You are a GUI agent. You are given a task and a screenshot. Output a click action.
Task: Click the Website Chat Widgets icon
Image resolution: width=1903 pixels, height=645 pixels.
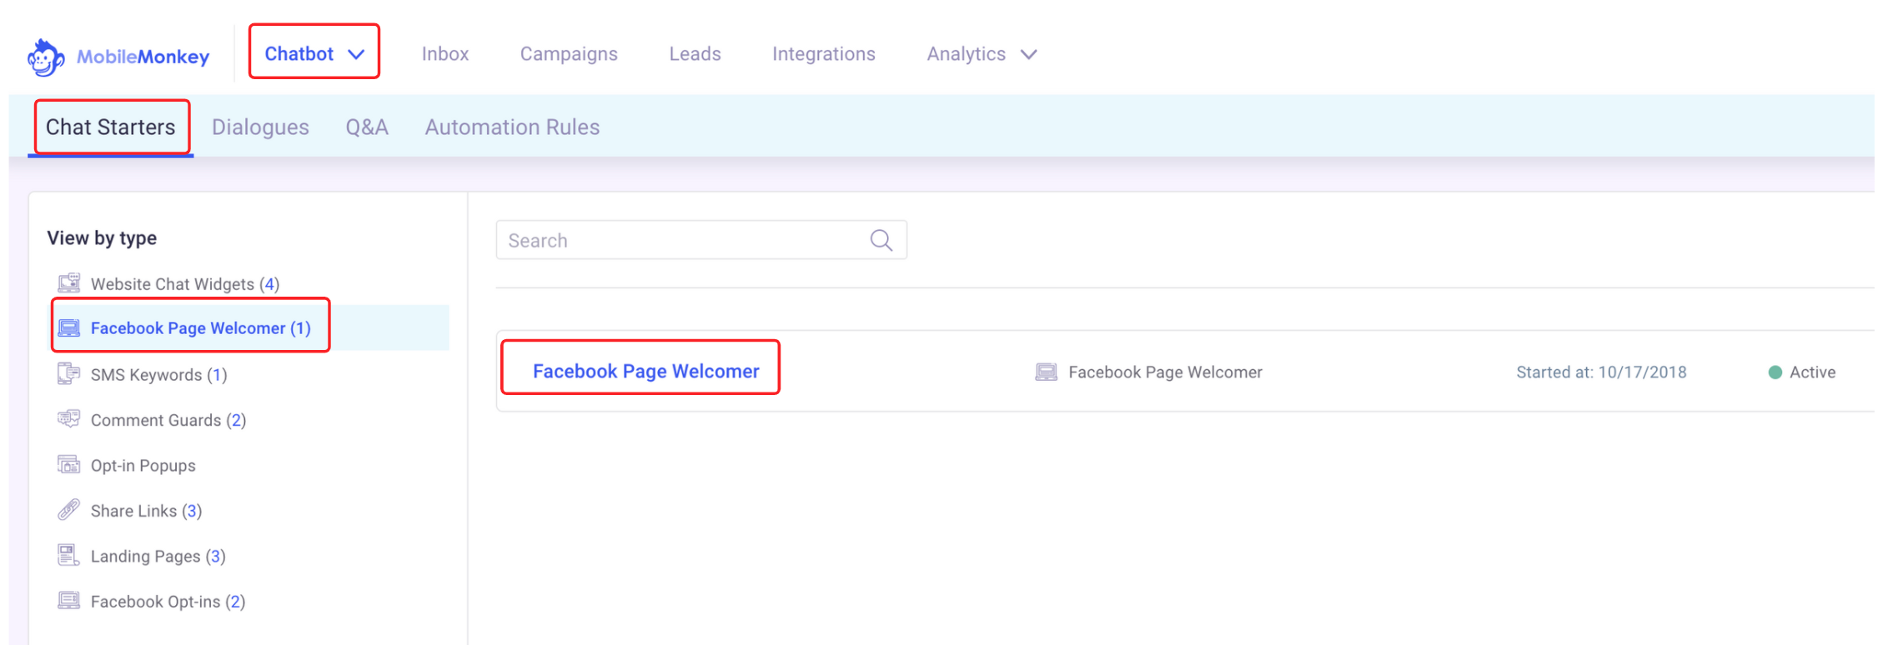(x=69, y=283)
